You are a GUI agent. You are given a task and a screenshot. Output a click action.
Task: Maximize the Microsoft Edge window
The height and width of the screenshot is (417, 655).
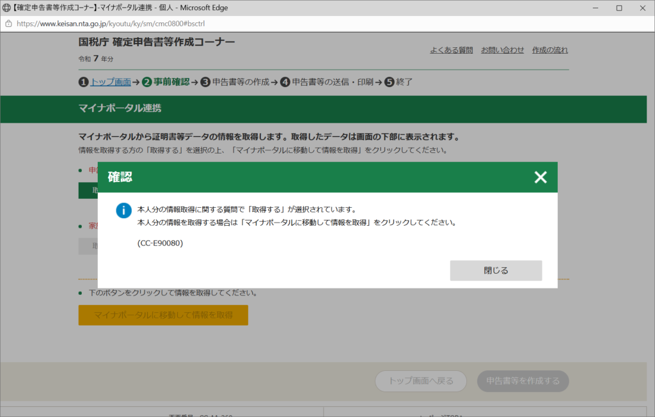click(x=619, y=8)
